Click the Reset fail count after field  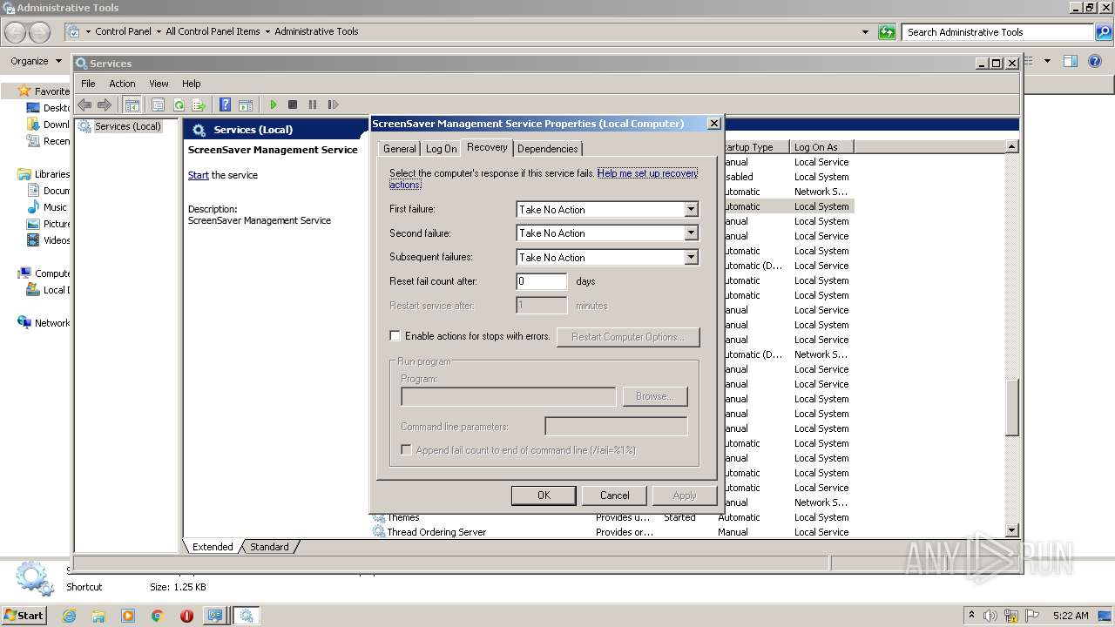point(541,281)
